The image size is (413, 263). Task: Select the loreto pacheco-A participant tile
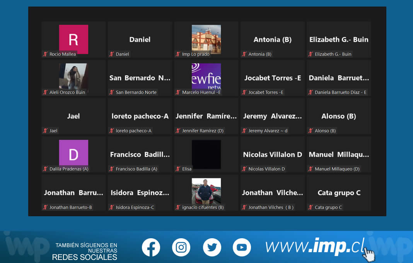point(140,116)
